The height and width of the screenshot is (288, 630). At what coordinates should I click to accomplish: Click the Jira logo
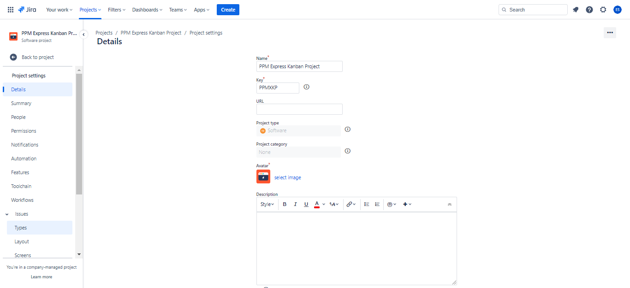pyautogui.click(x=27, y=10)
